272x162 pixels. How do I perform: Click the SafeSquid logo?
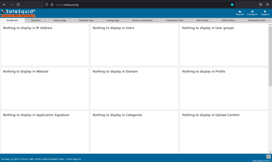[x=18, y=13]
